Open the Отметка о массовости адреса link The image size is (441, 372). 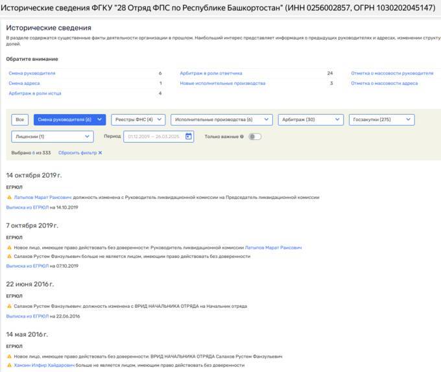[384, 83]
